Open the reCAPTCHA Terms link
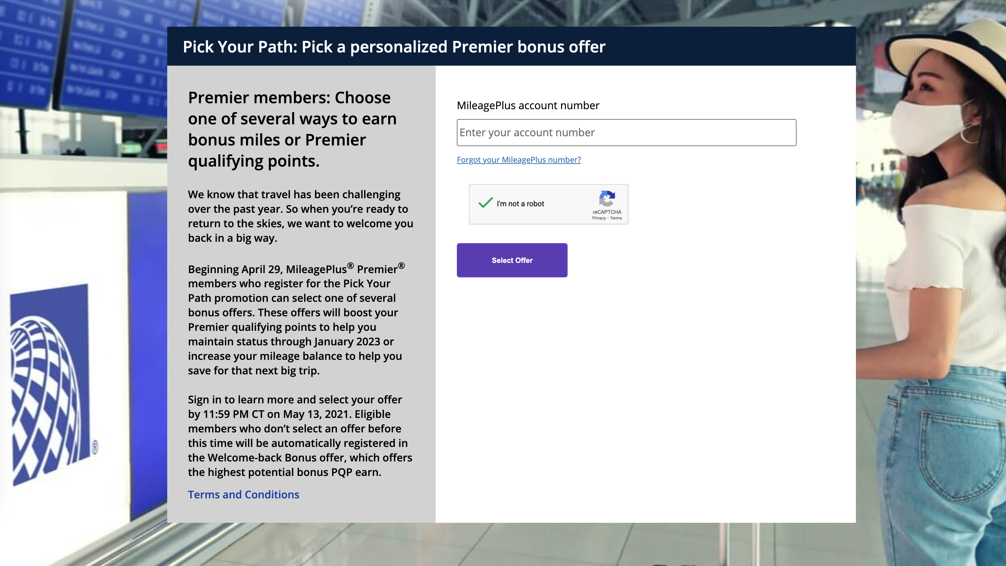 (x=616, y=218)
